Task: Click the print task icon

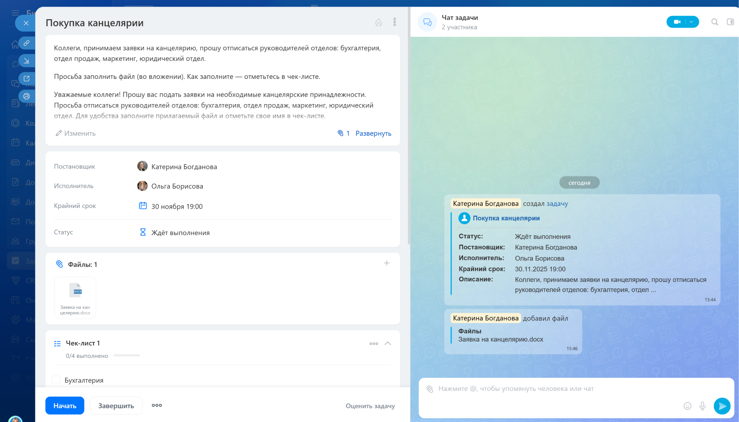Action: point(26,96)
